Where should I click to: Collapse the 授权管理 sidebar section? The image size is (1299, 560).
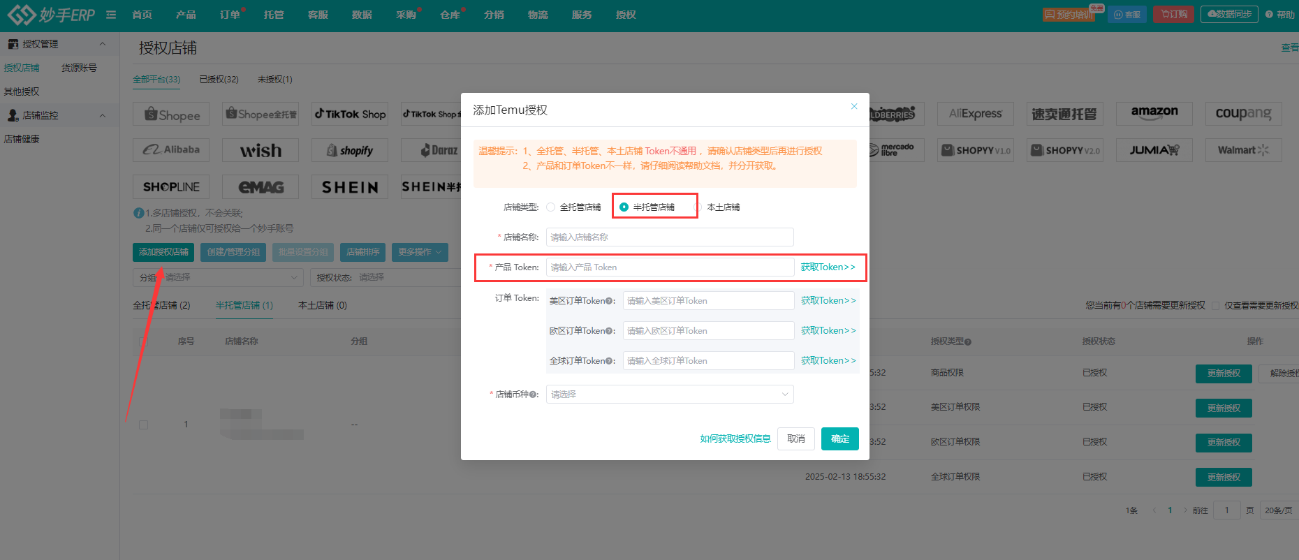(103, 44)
